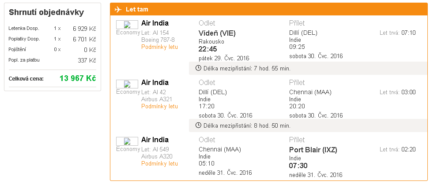This screenshot has width=430, height=184.
Task: Click the airplane icon in Let tam header
Action: pyautogui.click(x=118, y=9)
